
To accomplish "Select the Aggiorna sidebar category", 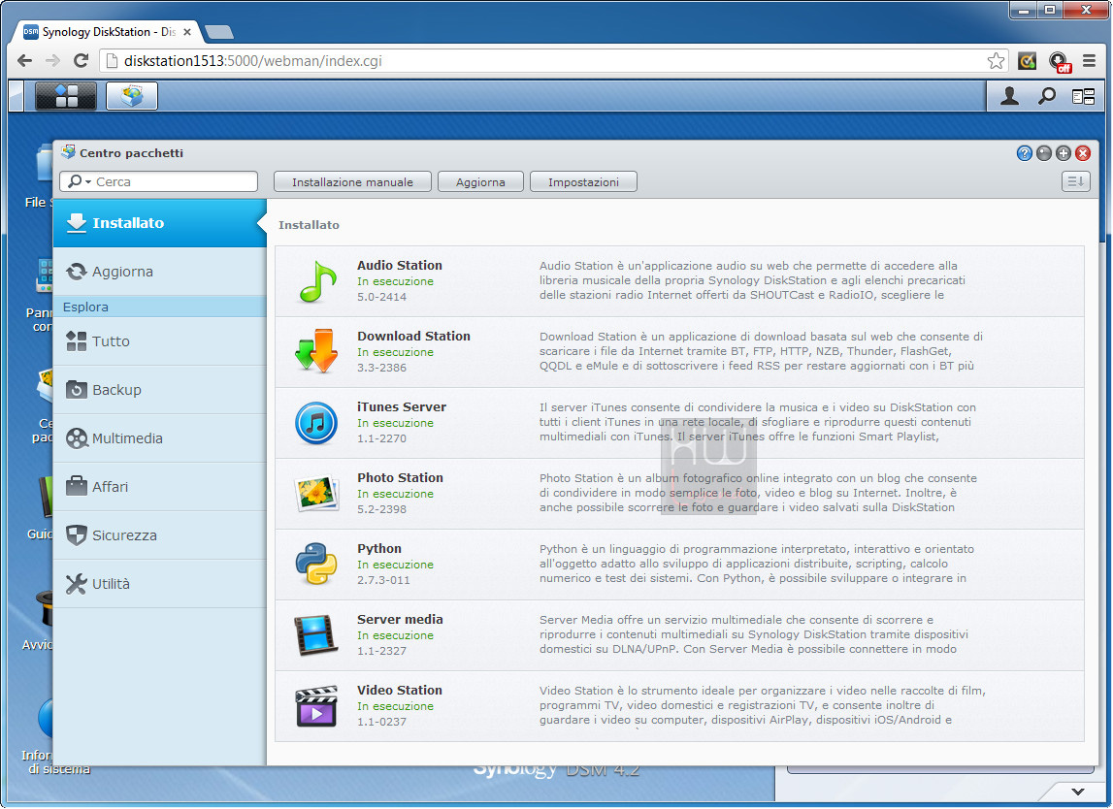I will point(160,272).
